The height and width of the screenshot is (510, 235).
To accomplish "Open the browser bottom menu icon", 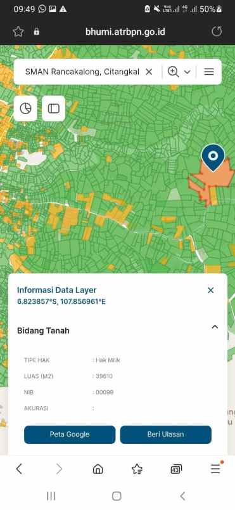I will point(215,468).
